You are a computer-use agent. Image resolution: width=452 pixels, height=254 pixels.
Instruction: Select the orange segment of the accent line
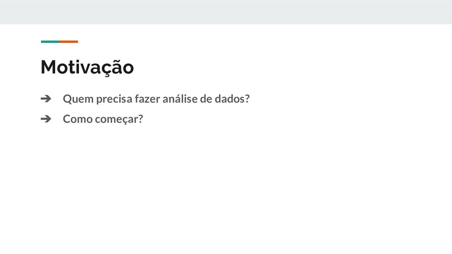click(x=69, y=42)
